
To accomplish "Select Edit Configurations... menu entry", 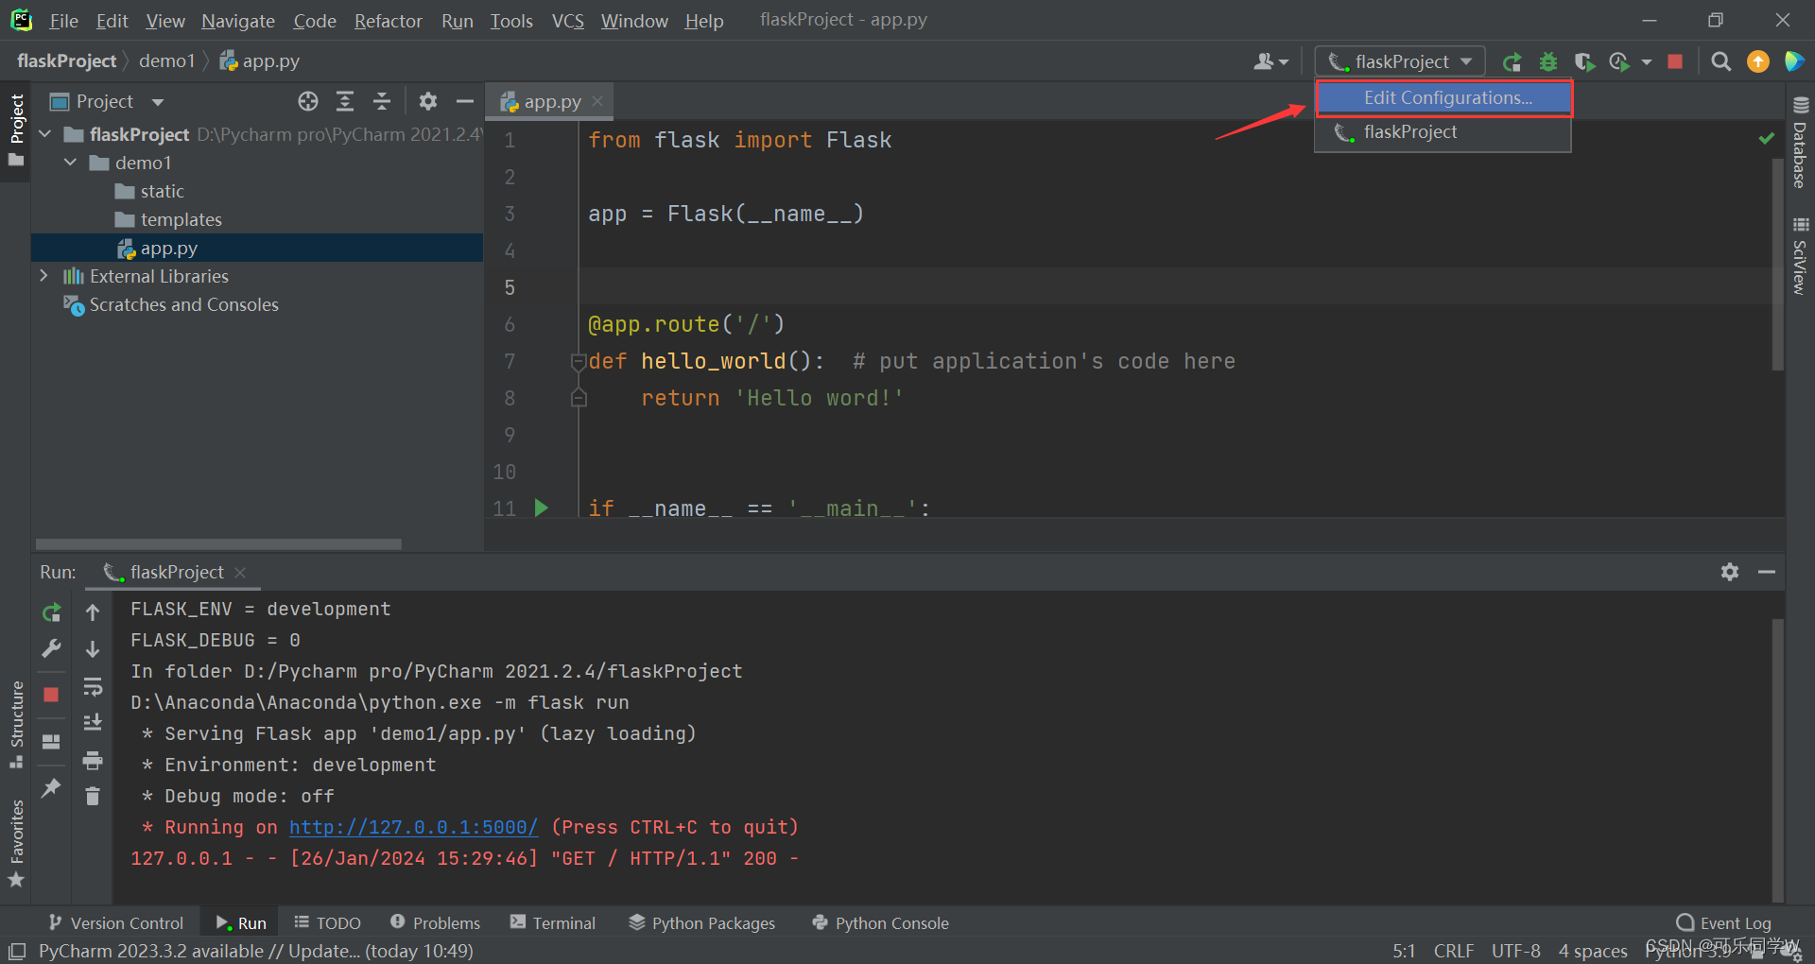I will coord(1443,98).
